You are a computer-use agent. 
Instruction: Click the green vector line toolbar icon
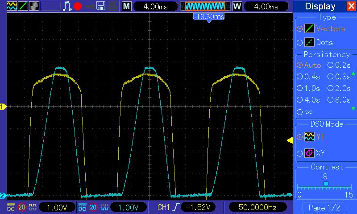coord(22,6)
